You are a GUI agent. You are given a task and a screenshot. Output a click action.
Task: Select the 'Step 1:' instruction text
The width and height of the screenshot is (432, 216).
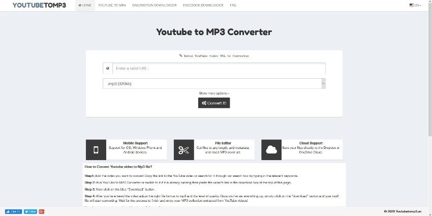(x=191, y=176)
